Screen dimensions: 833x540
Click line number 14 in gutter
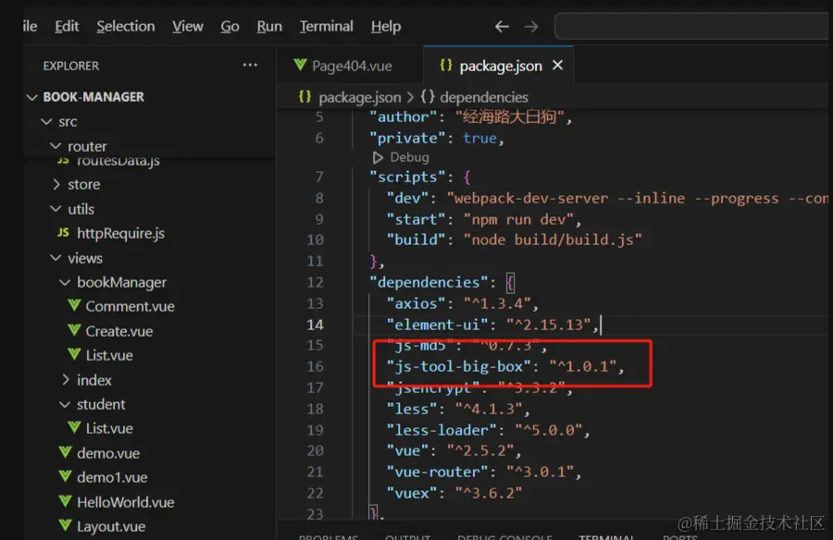click(315, 325)
